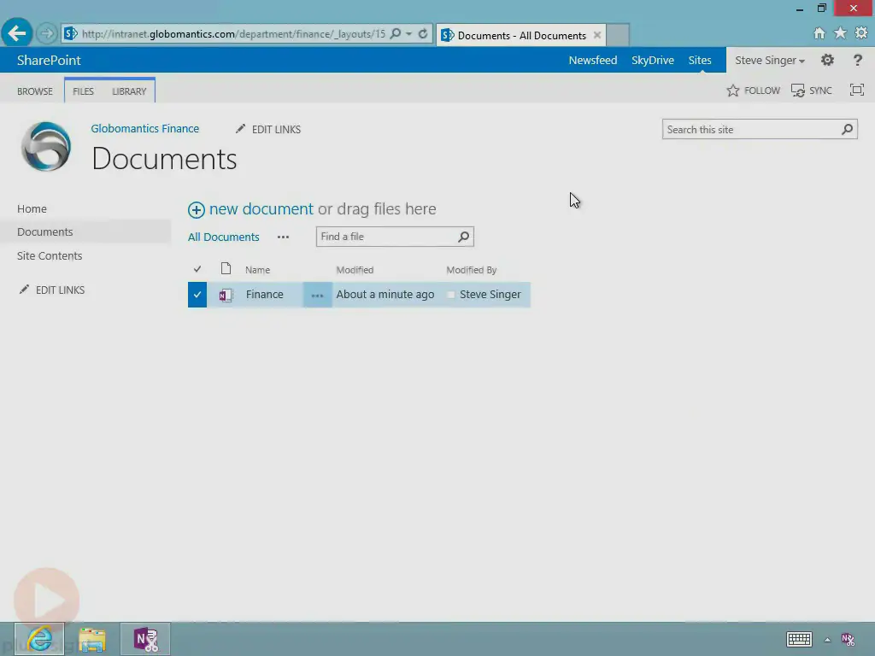Viewport: 875px width, 656px height.
Task: Open browser Favorites star icon
Action: [840, 33]
